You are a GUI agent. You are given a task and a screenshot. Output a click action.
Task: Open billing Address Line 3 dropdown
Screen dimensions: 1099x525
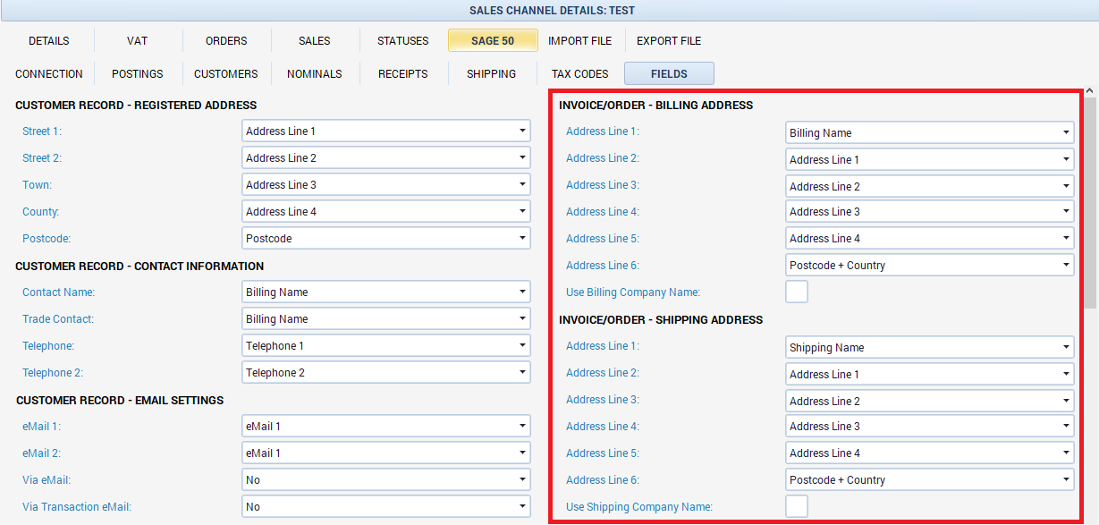pyautogui.click(x=930, y=187)
